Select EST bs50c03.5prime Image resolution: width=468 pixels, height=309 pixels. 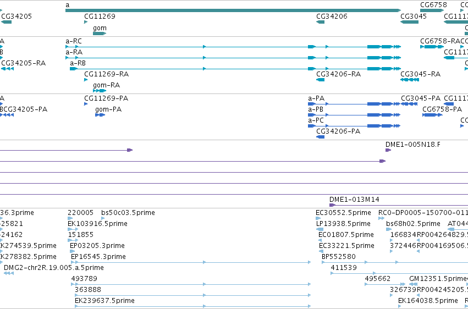[x=103, y=218]
